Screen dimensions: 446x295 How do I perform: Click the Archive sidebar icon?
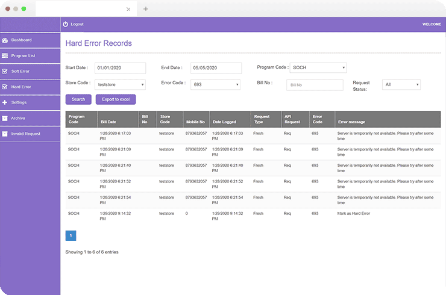coord(5,118)
